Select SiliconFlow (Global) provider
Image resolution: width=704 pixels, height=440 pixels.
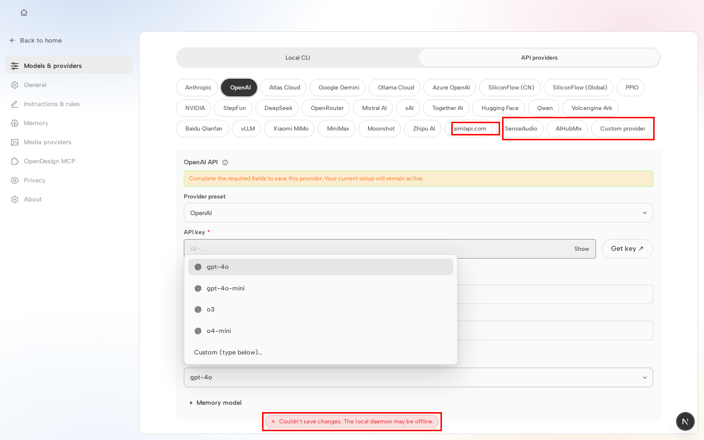(579, 88)
